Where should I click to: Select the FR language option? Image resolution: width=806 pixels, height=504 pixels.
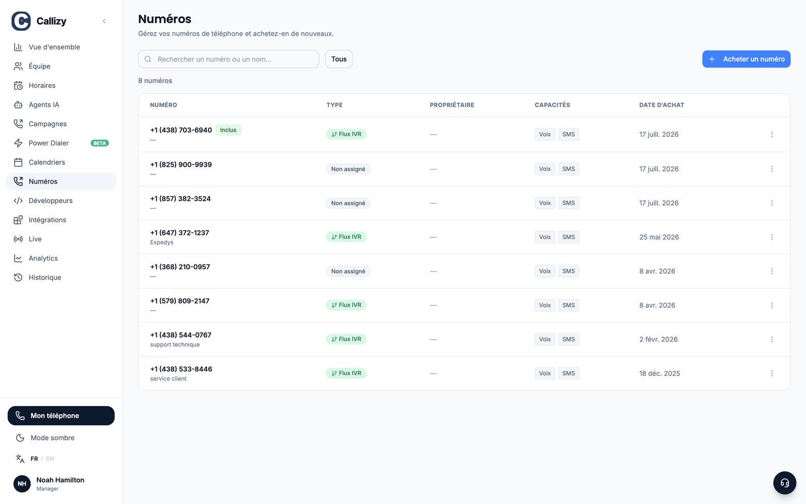[x=34, y=459]
